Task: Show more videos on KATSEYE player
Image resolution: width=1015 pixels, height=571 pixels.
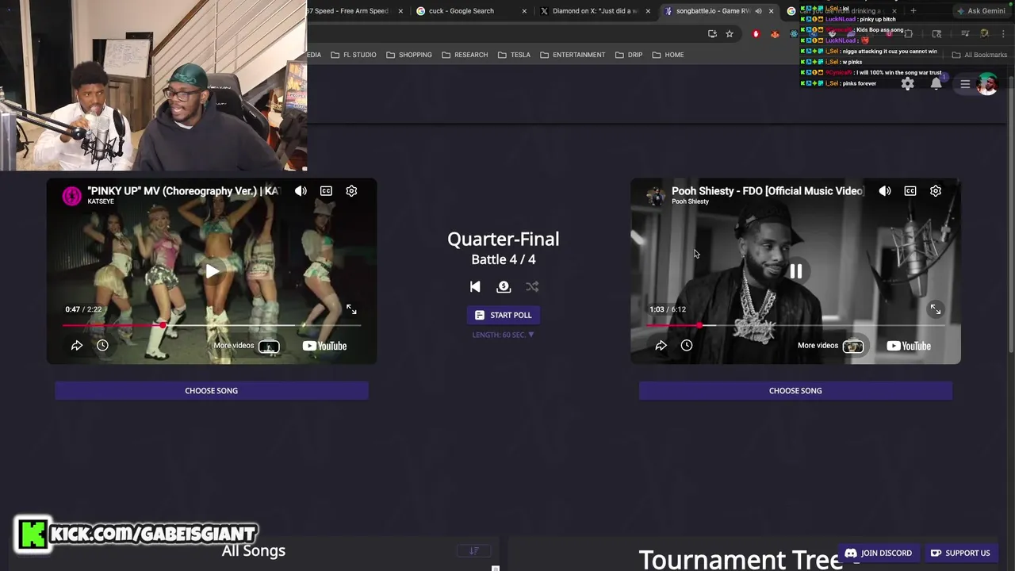Action: tap(247, 346)
